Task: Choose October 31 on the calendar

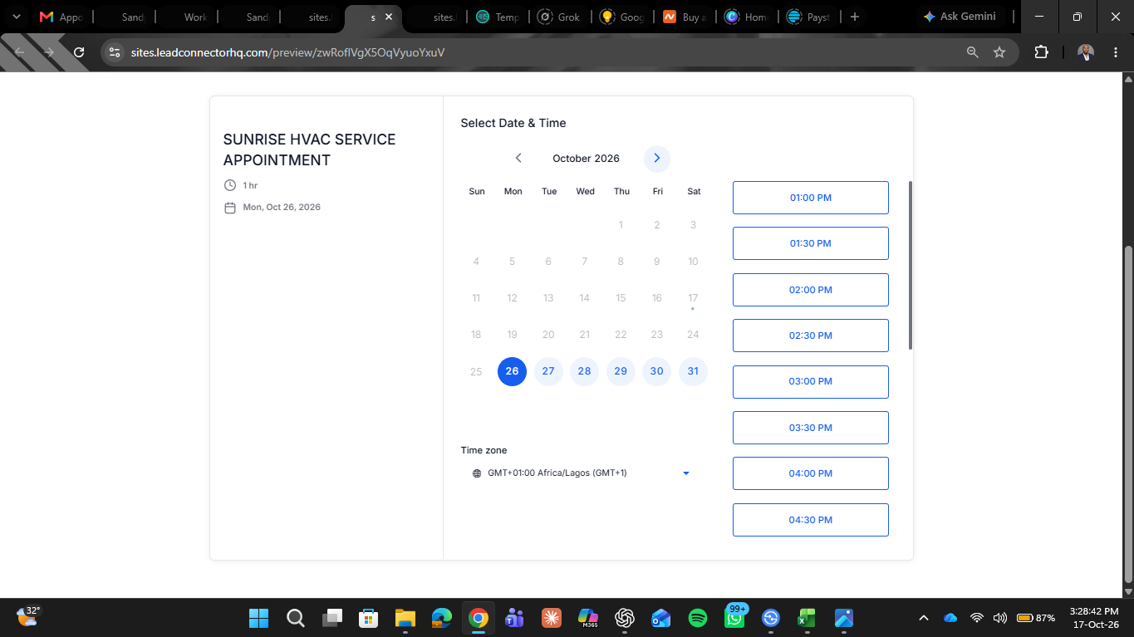Action: point(693,371)
